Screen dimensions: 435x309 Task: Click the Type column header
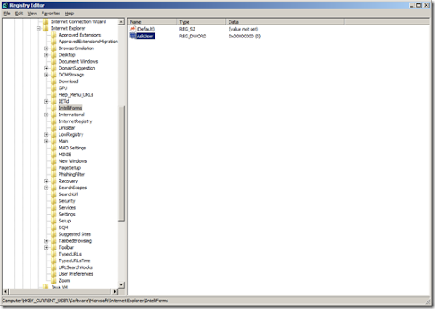tap(201, 22)
